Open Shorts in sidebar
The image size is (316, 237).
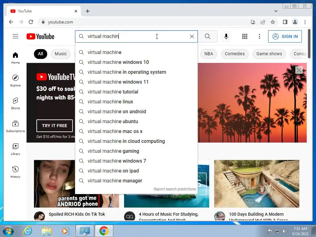[15, 104]
